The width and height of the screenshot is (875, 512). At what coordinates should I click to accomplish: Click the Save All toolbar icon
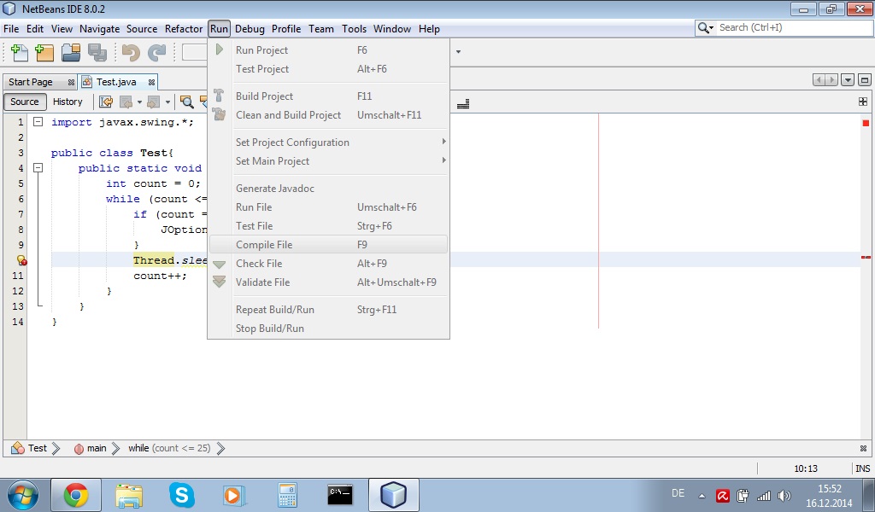point(97,52)
